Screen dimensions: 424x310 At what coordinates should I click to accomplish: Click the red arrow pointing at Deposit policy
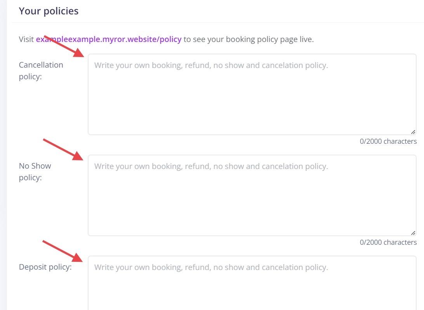63,251
